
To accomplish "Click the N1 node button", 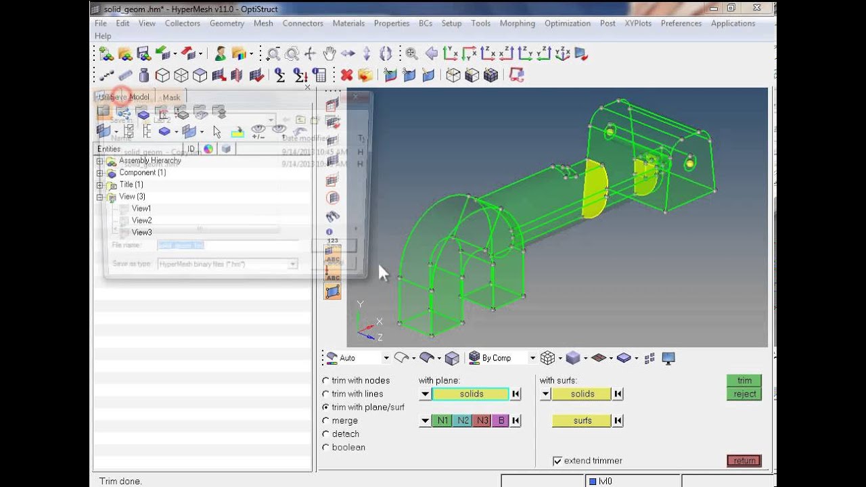I will tap(442, 421).
